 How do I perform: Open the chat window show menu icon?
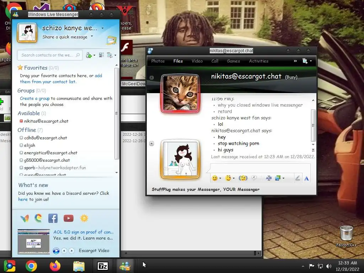(x=305, y=61)
